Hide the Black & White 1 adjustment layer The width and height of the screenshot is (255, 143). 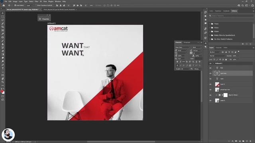click(210, 95)
